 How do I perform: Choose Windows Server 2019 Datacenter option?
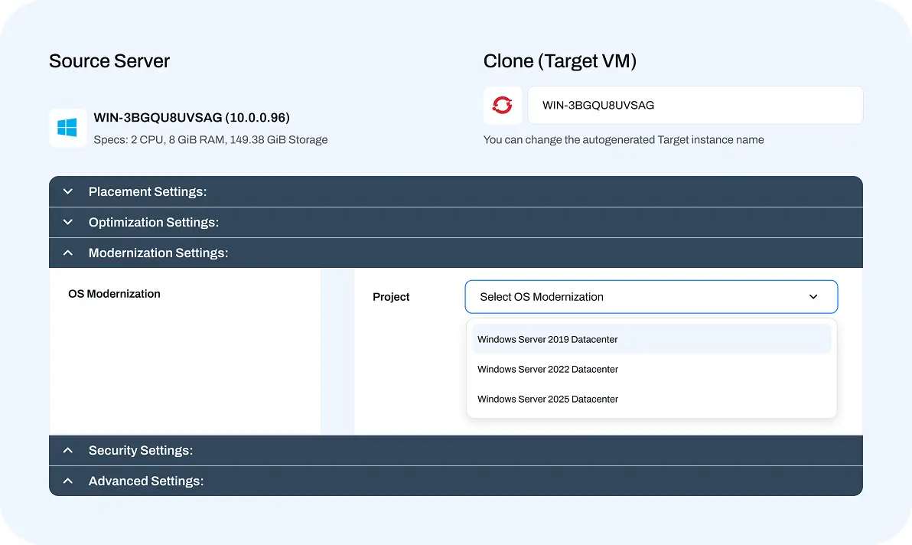coord(651,339)
